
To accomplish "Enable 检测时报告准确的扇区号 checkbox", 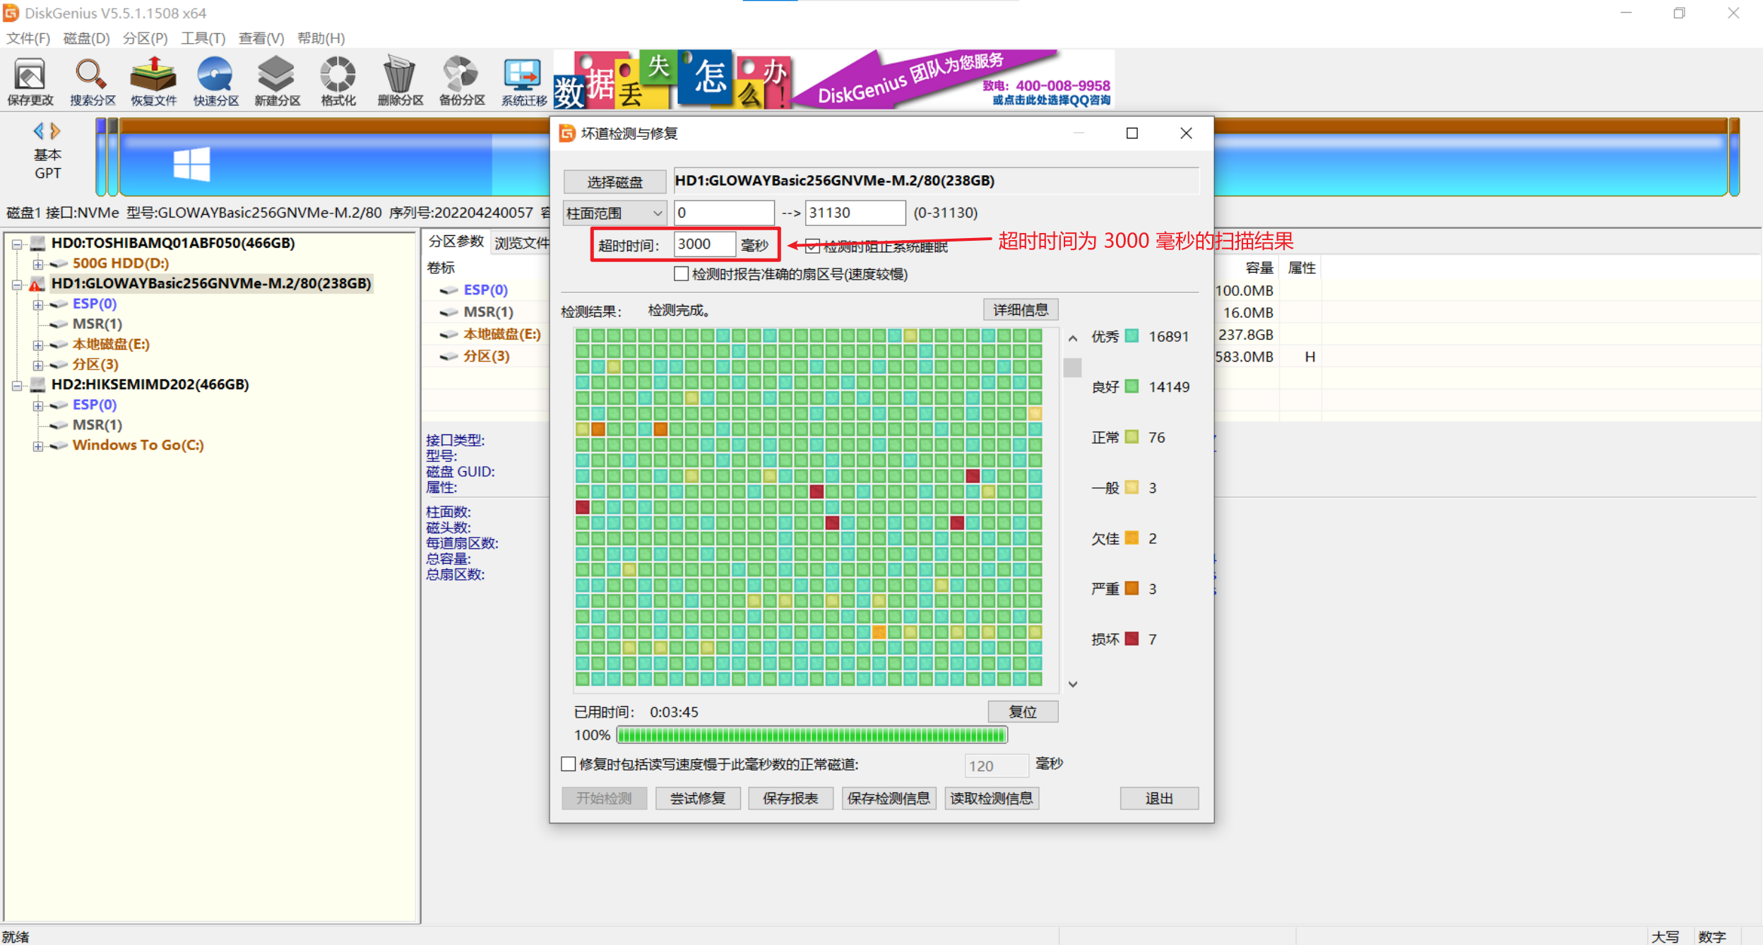I will point(682,274).
